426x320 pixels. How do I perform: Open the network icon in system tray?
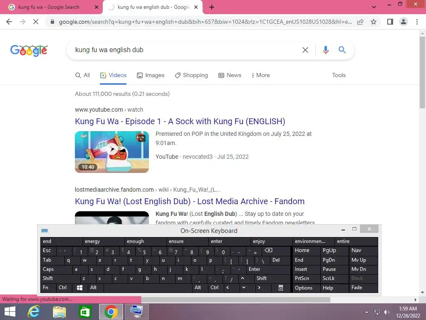(x=377, y=312)
